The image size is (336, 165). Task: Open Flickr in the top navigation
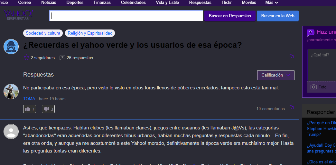click(227, 3)
